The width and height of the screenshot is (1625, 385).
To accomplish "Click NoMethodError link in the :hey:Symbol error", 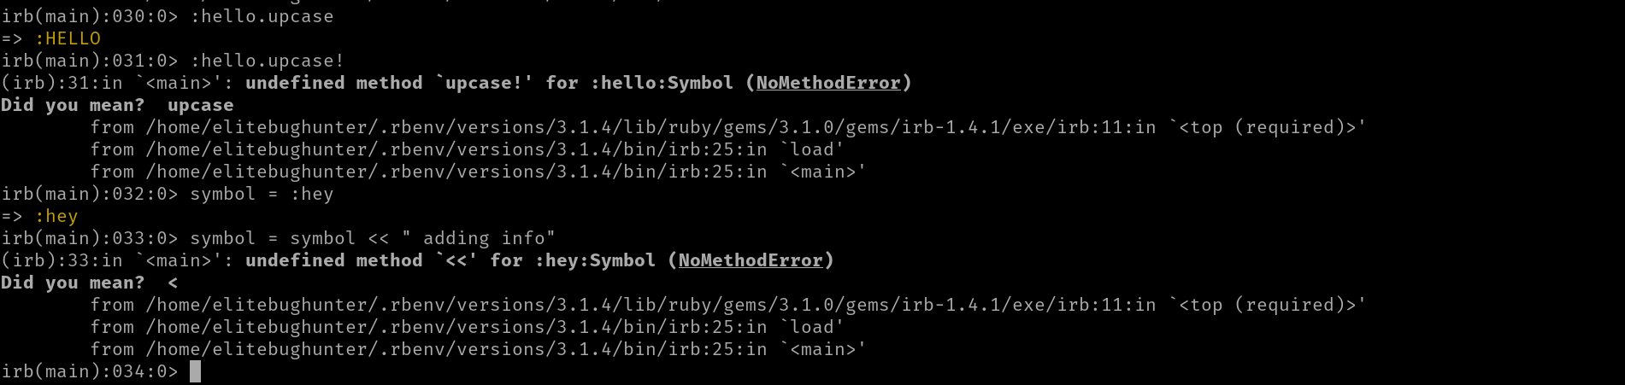I will pyautogui.click(x=751, y=260).
